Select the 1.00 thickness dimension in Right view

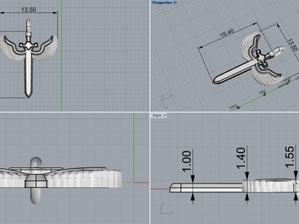(186, 161)
